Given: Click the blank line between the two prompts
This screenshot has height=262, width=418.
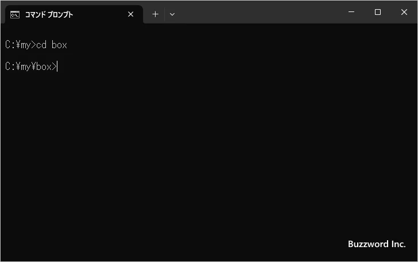Looking at the screenshot, I should (115, 56).
